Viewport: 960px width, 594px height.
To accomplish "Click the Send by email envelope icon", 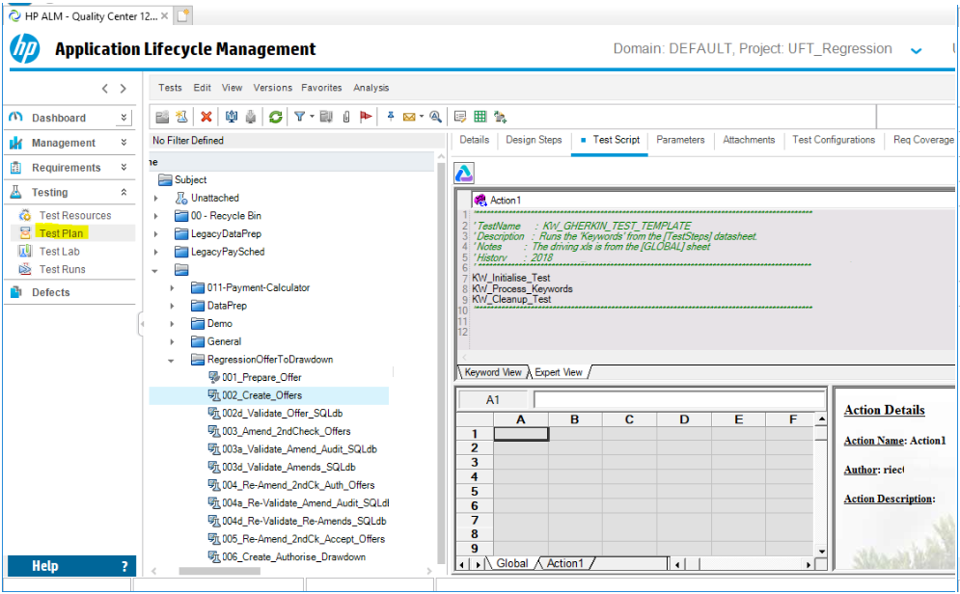I will click(x=409, y=117).
